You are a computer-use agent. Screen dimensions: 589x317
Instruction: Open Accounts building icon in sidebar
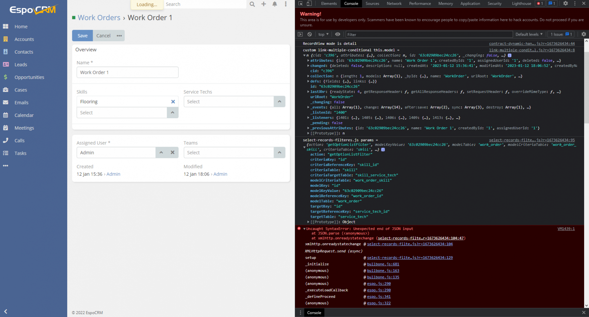[6, 39]
